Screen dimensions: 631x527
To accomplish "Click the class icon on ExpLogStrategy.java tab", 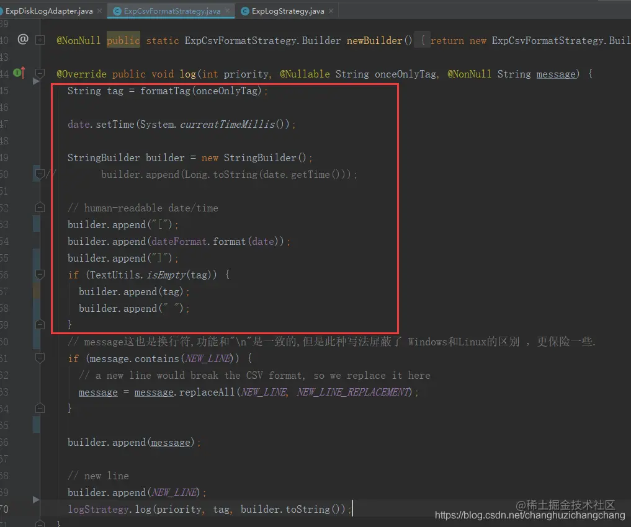I will [x=244, y=11].
